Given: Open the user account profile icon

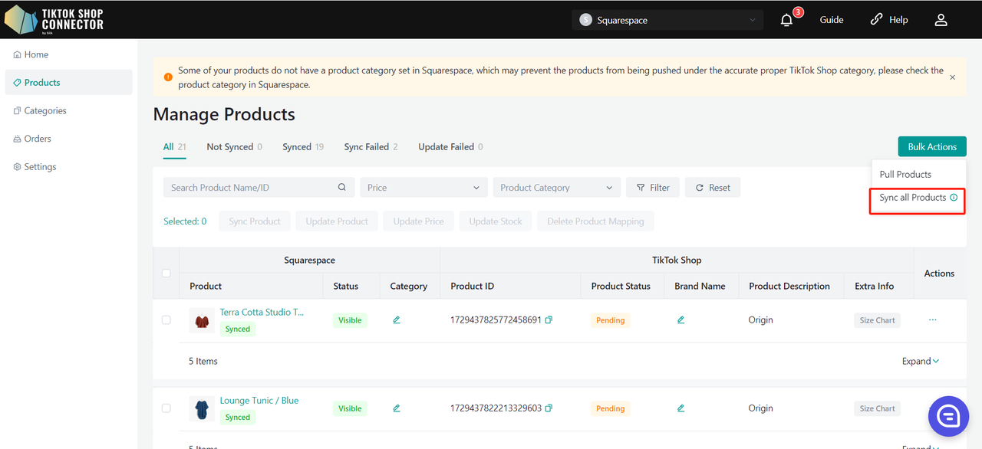Looking at the screenshot, I should click(941, 21).
